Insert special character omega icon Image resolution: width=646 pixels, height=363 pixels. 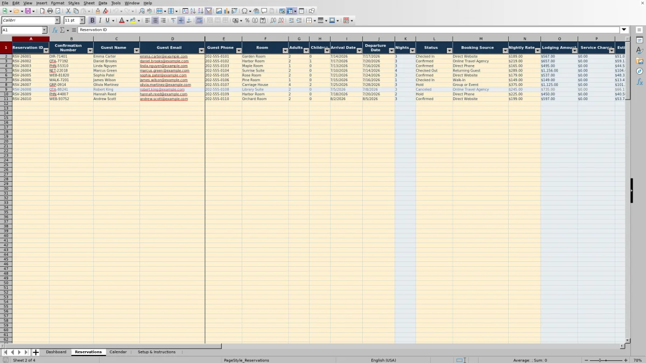tap(244, 11)
